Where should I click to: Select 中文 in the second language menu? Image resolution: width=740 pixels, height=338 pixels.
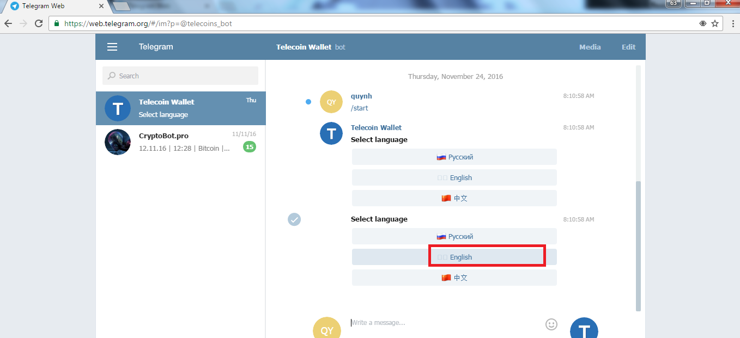point(454,278)
